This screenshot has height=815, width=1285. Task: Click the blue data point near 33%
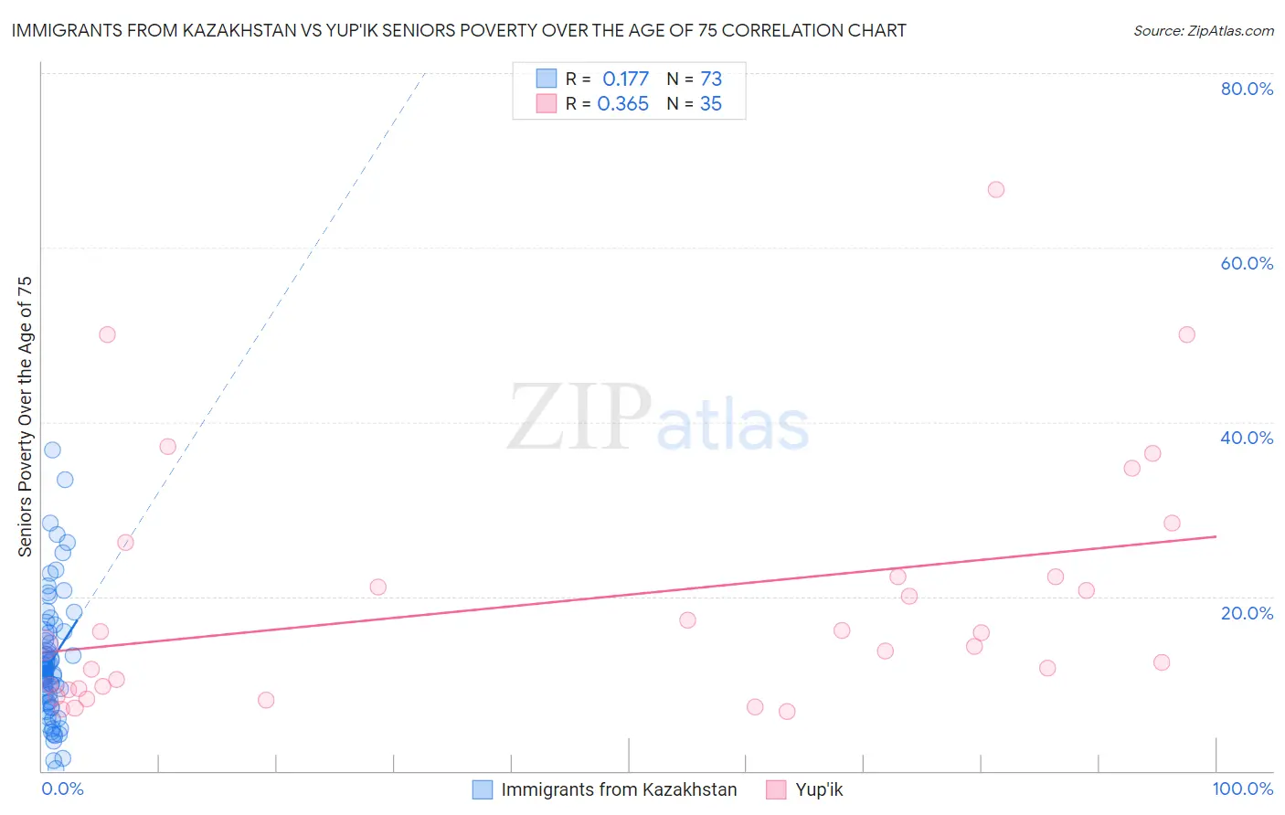(65, 480)
